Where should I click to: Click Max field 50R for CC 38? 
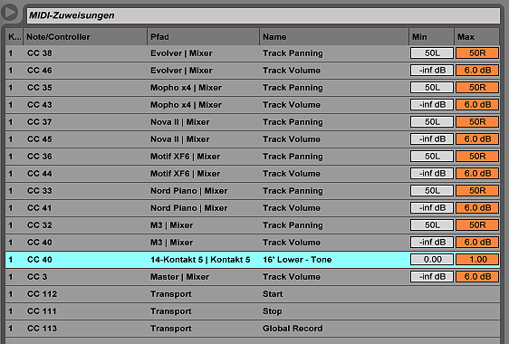(477, 53)
